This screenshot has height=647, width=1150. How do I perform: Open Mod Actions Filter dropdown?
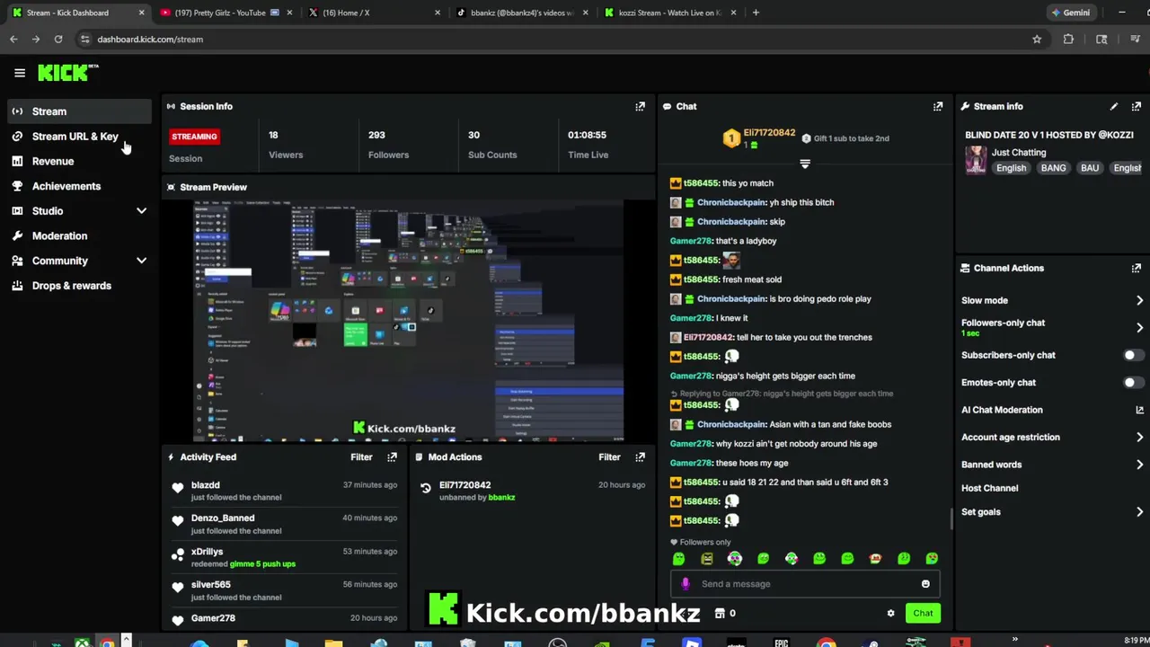pos(609,456)
